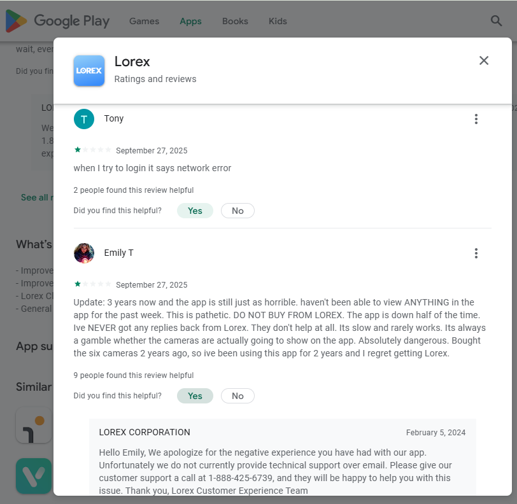Click the Lorex app icon

pos(89,71)
